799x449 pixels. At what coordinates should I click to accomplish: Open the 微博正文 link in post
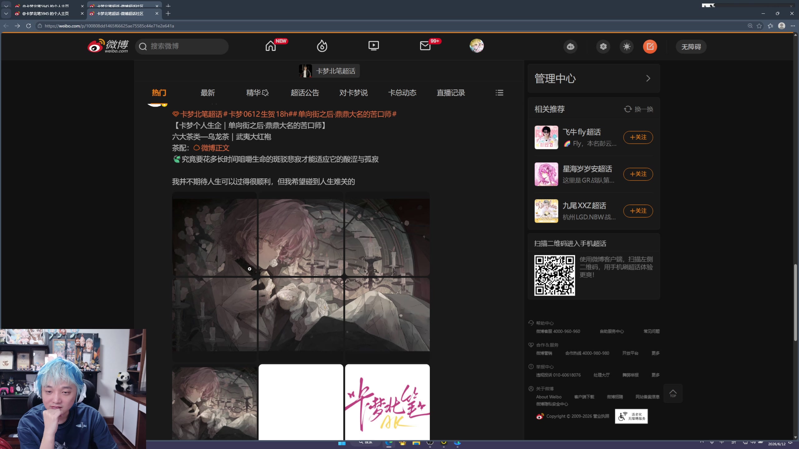coord(211,148)
